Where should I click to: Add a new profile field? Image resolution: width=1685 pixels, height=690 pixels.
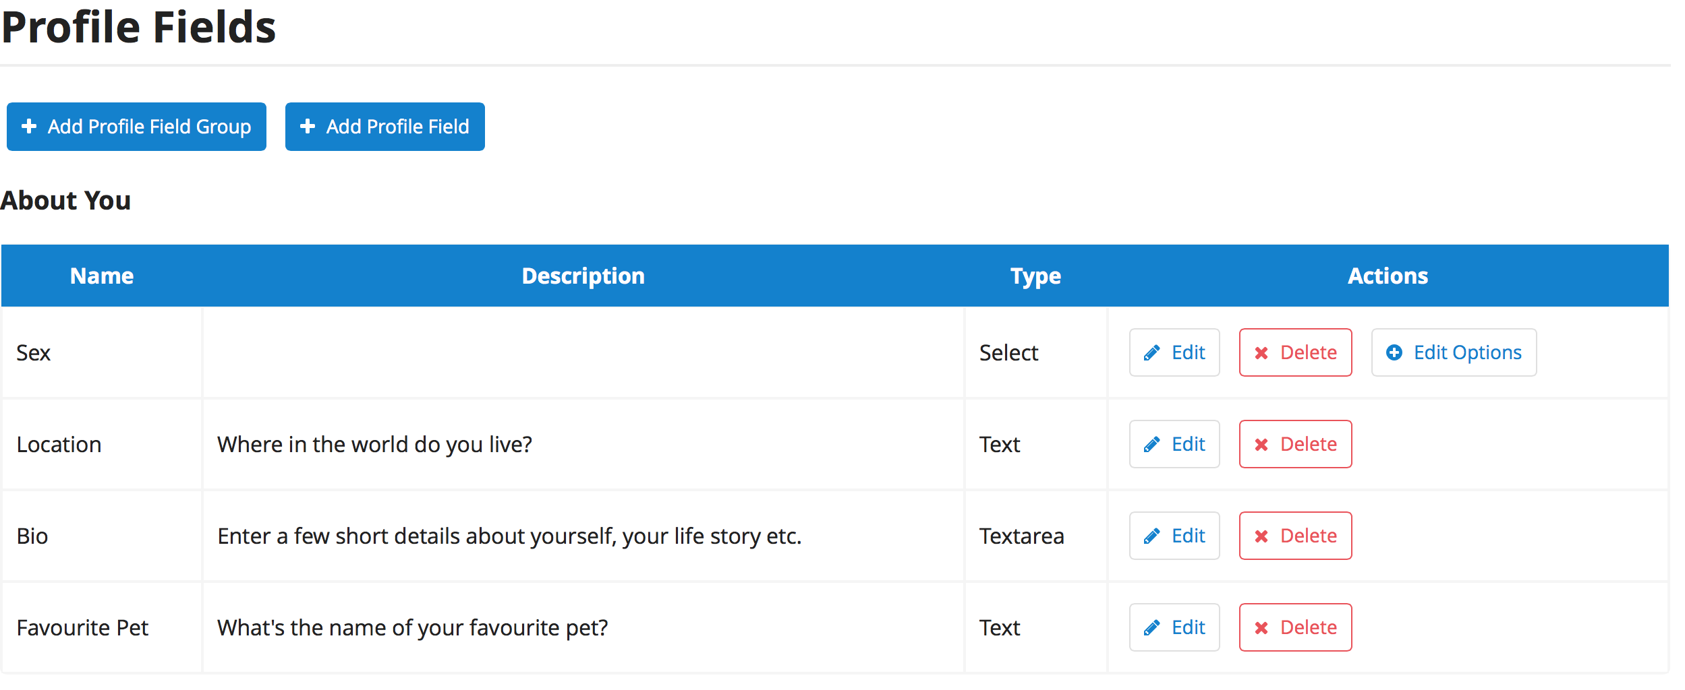(384, 127)
